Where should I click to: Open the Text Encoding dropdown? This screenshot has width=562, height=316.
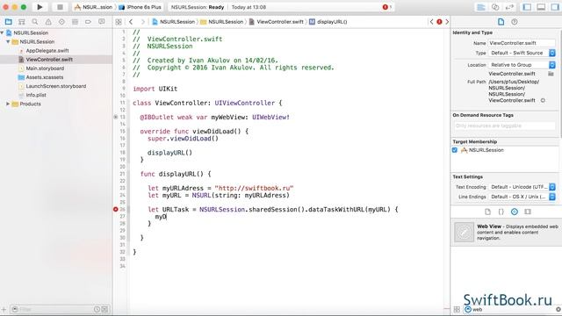(x=522, y=187)
